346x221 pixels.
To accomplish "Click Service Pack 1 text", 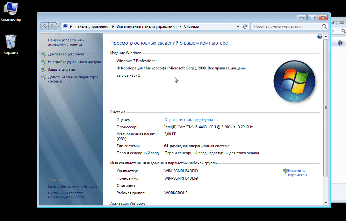I will tap(128, 75).
